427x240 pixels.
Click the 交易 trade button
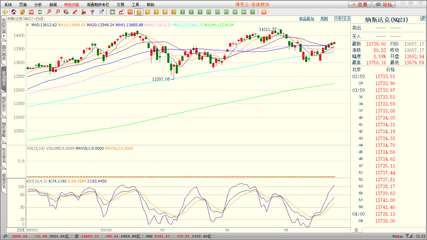(x=360, y=4)
